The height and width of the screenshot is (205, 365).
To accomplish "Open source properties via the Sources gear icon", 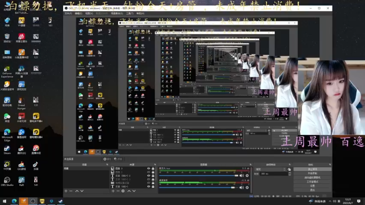I will [x=123, y=191].
